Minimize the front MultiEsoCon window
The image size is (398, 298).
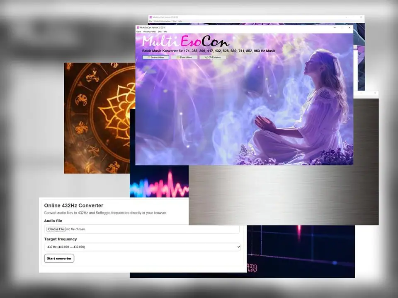[335, 27]
